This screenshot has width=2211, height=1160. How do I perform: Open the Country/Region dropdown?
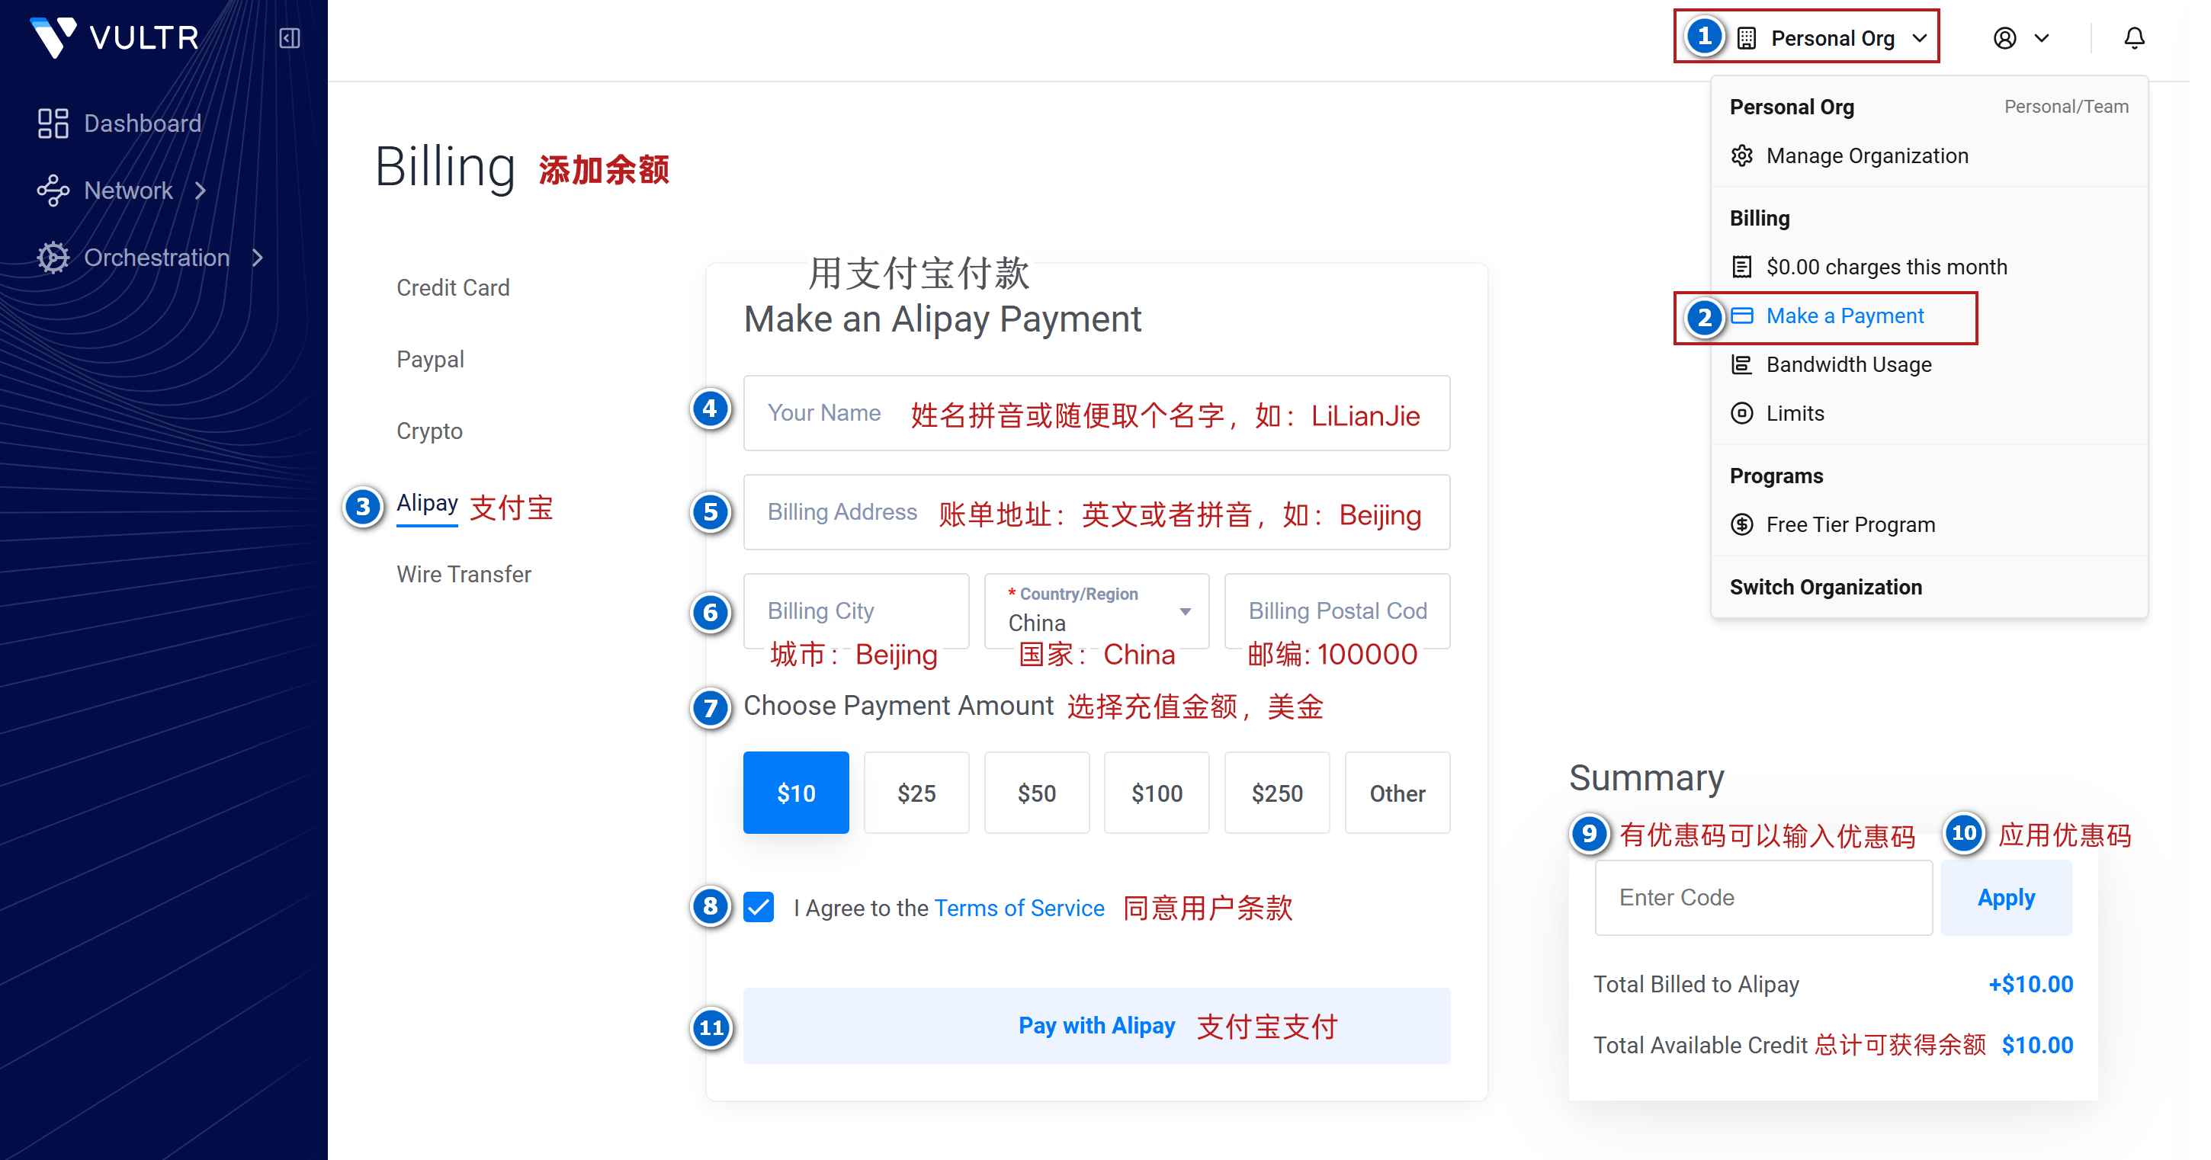pos(1096,611)
